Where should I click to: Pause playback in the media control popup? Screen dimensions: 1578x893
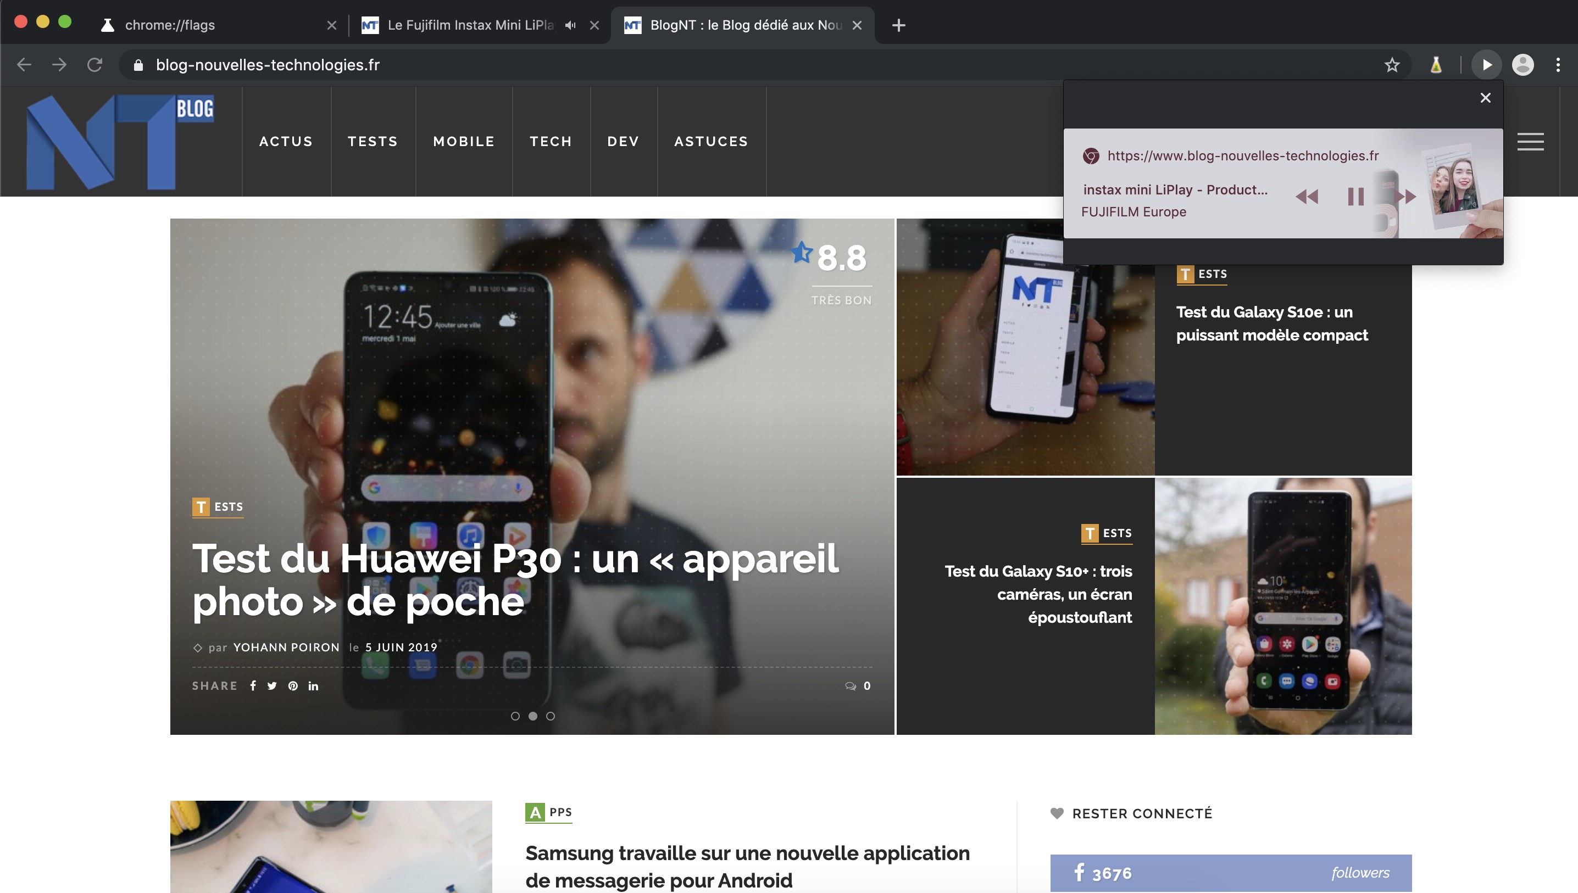tap(1355, 196)
